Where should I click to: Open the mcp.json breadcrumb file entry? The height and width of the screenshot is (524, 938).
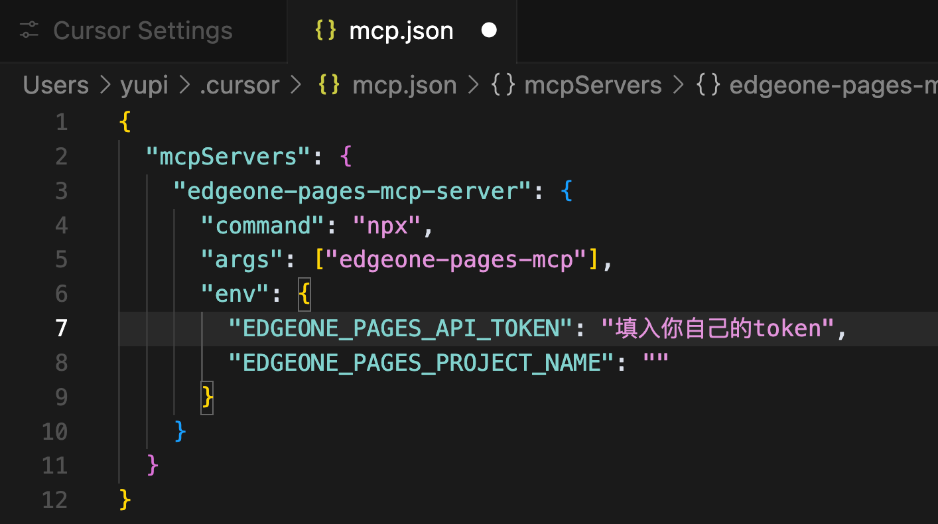coord(404,85)
